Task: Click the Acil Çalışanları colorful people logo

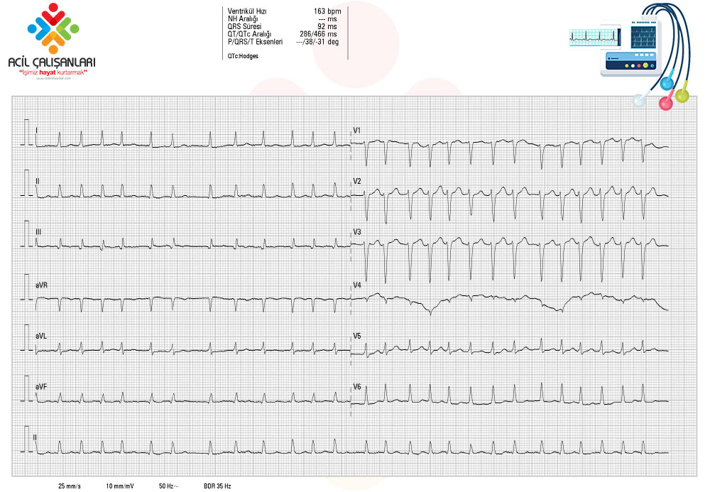Action: (x=53, y=28)
